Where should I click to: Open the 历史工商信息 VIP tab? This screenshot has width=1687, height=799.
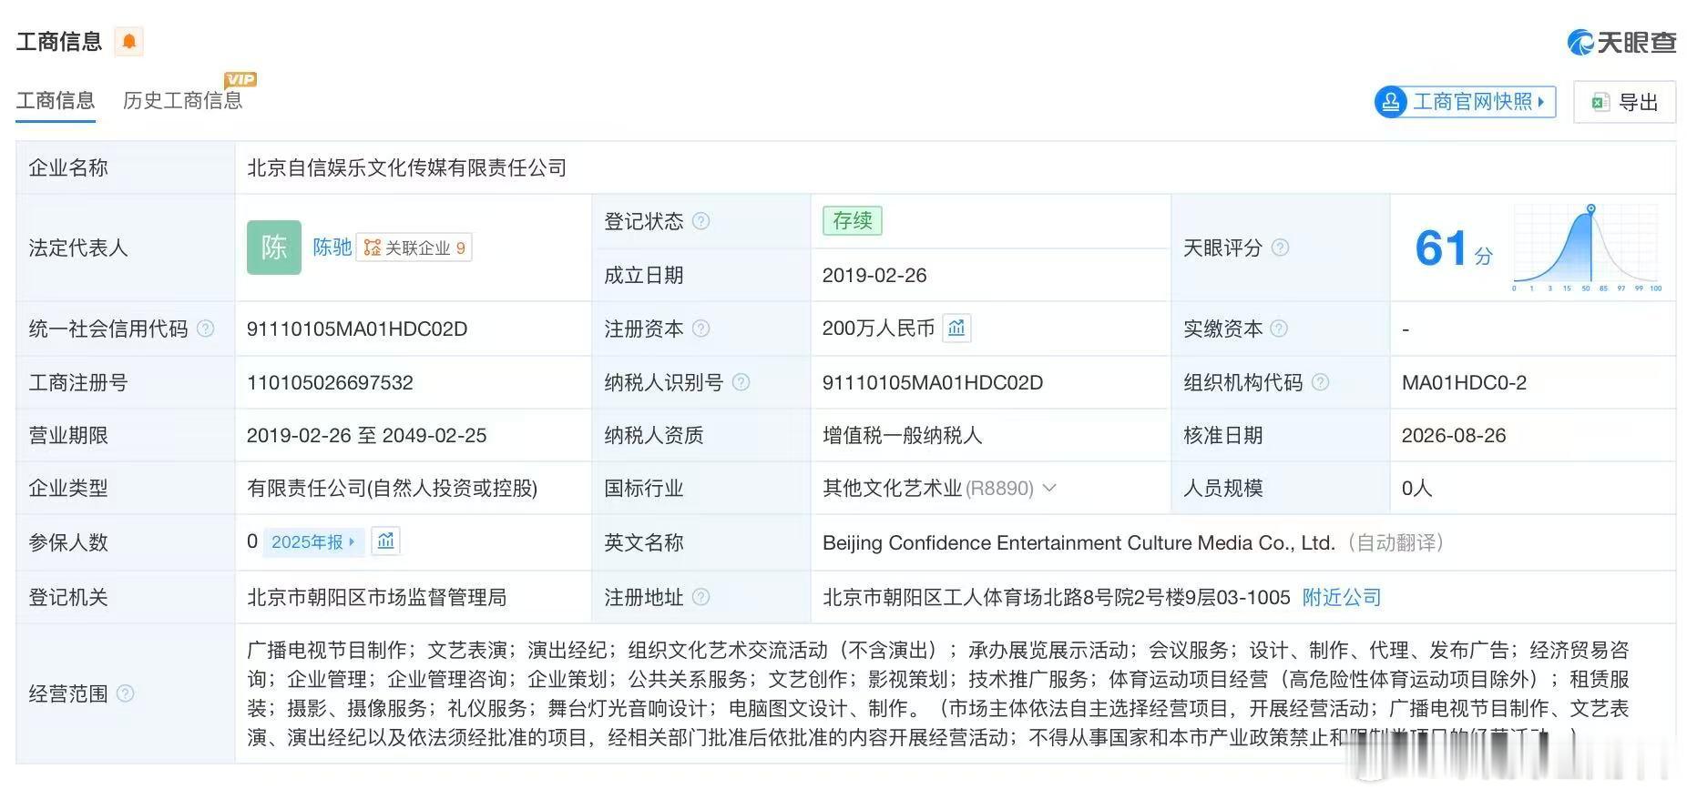point(183,100)
